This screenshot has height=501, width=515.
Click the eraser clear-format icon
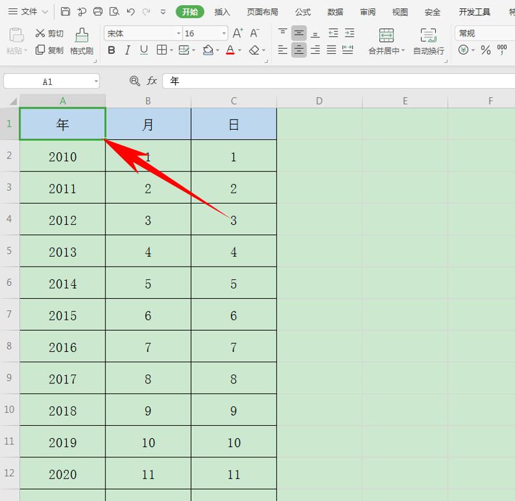[x=254, y=50]
